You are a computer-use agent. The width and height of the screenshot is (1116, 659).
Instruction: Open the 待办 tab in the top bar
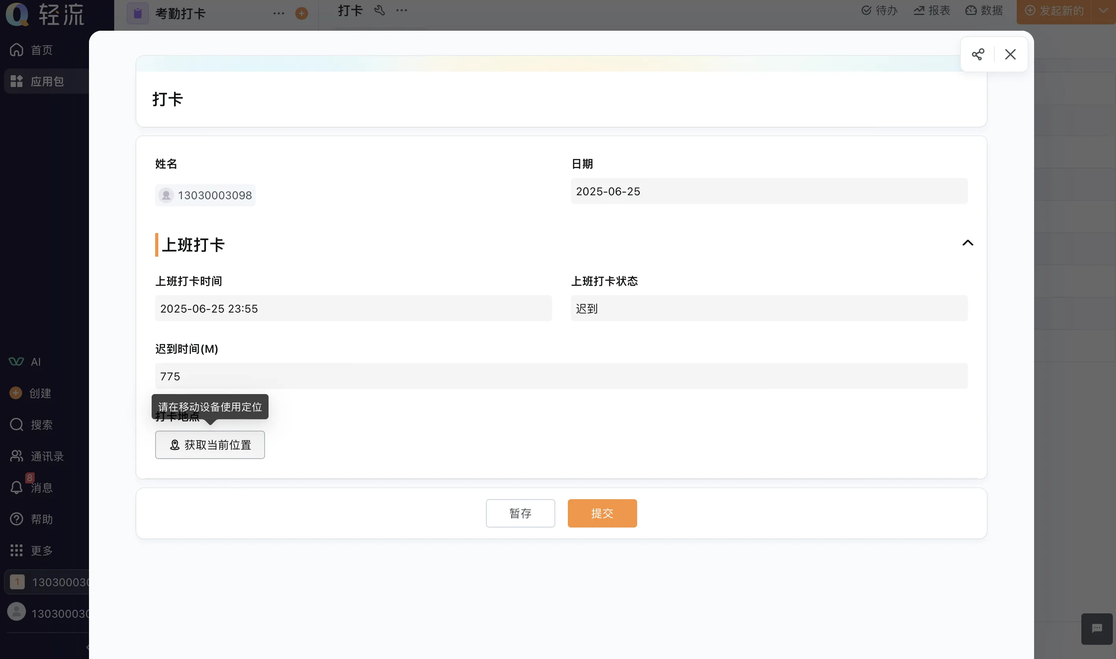click(879, 10)
